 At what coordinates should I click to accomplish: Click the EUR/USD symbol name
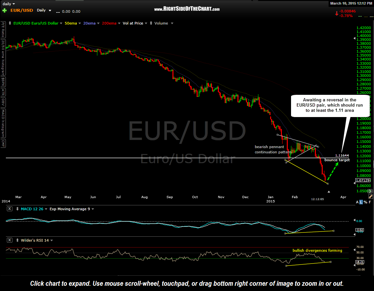click(x=21, y=10)
